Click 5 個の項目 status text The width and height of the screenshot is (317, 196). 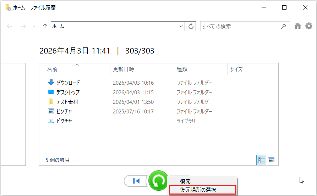point(58,160)
